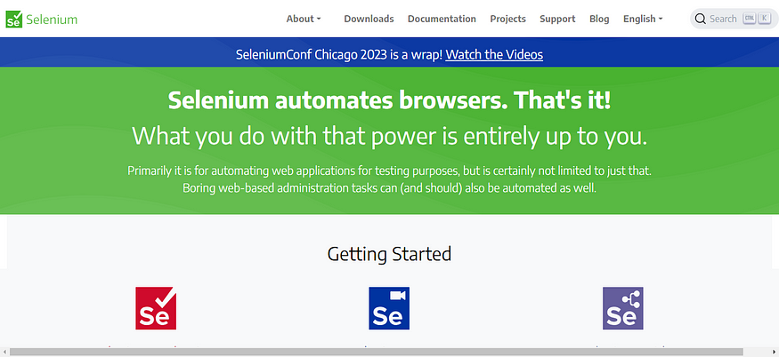Click the green Selenium logo icon
Image resolution: width=779 pixels, height=357 pixels.
(x=14, y=19)
